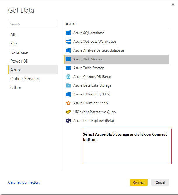The height and width of the screenshot is (195, 178).
Task: Choose Azure SQL Data Warehouse text
Action: point(95,42)
